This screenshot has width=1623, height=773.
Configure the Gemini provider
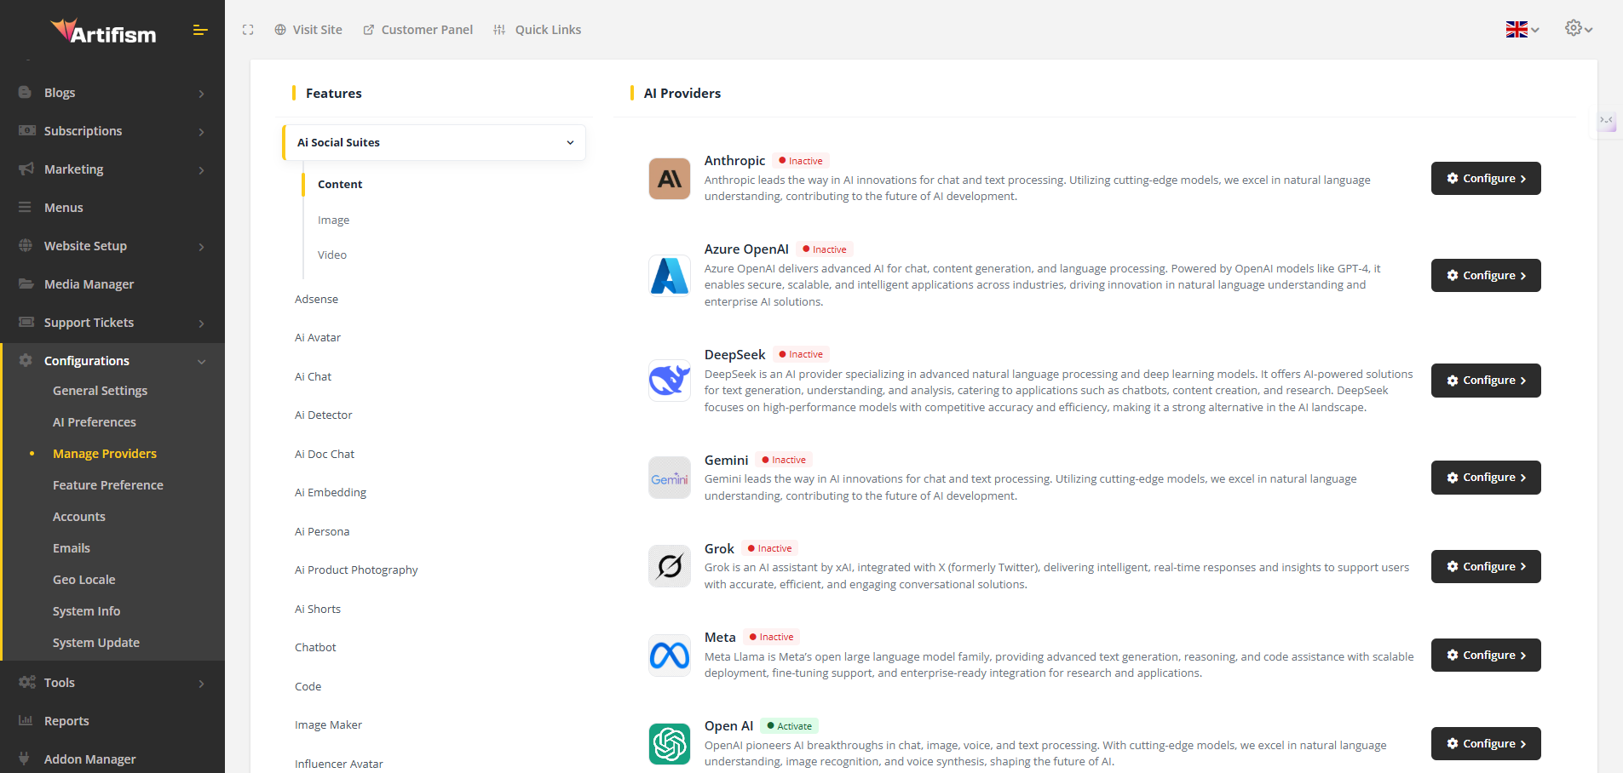click(1485, 478)
